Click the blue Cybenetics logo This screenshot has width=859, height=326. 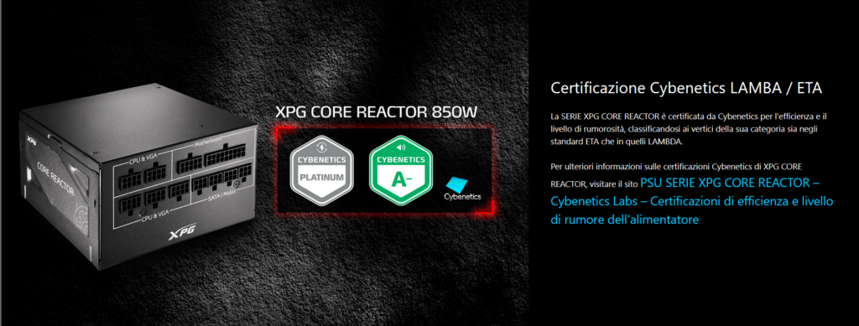[462, 189]
